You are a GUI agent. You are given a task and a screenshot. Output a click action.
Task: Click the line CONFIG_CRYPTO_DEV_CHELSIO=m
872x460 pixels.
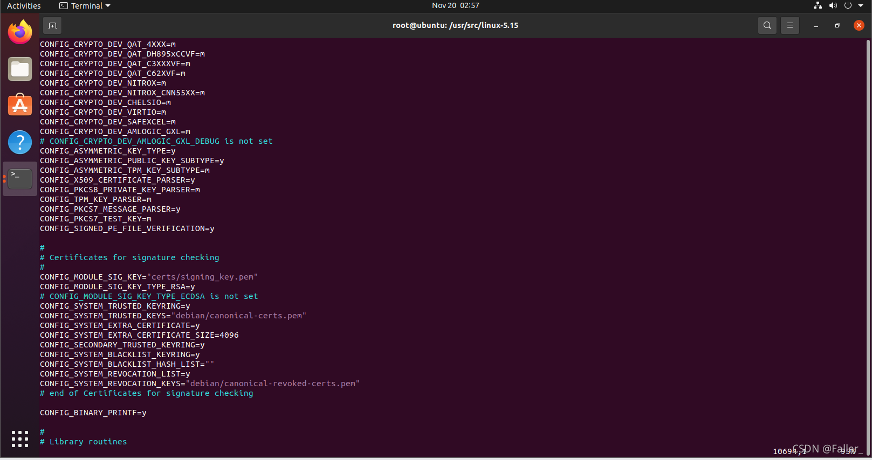point(105,102)
